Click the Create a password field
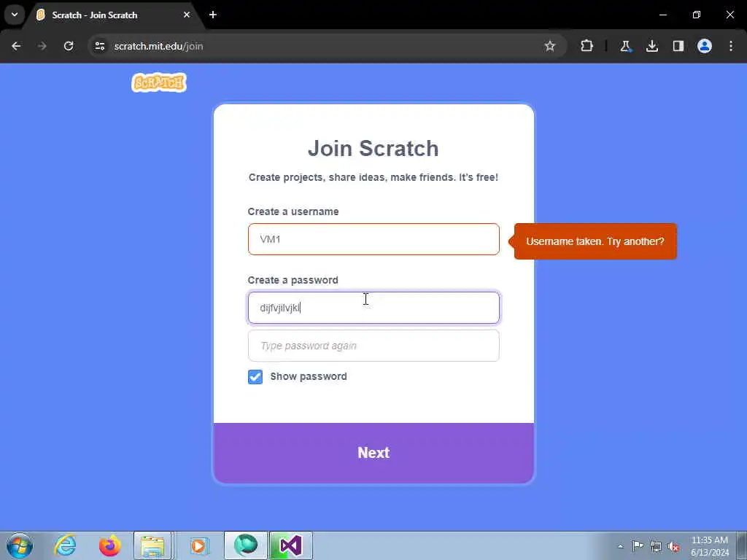The width and height of the screenshot is (747, 560). [373, 308]
